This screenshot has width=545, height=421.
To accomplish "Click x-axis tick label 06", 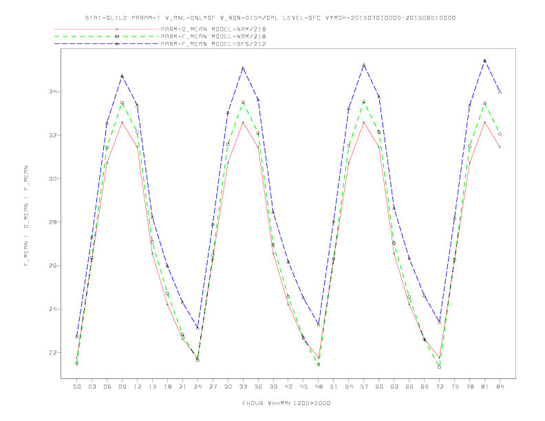I will [x=107, y=387].
